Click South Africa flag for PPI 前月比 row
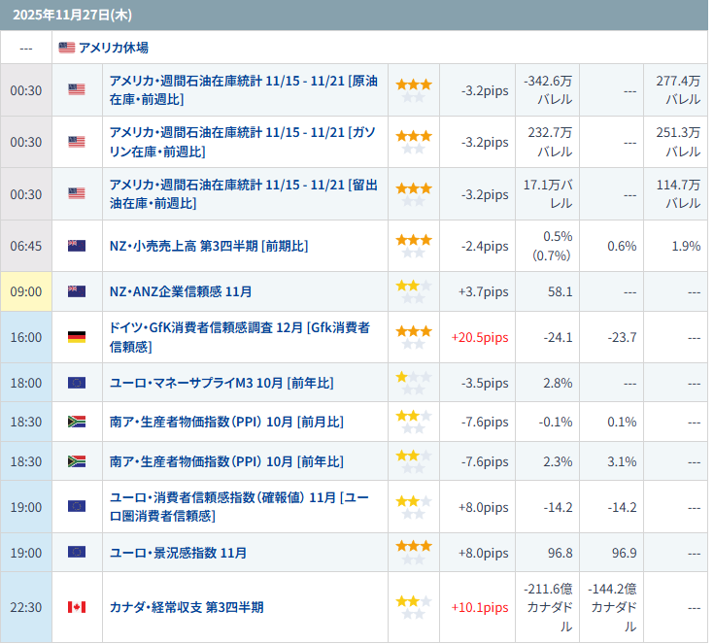Screen dimensions: 714x644 (77, 422)
